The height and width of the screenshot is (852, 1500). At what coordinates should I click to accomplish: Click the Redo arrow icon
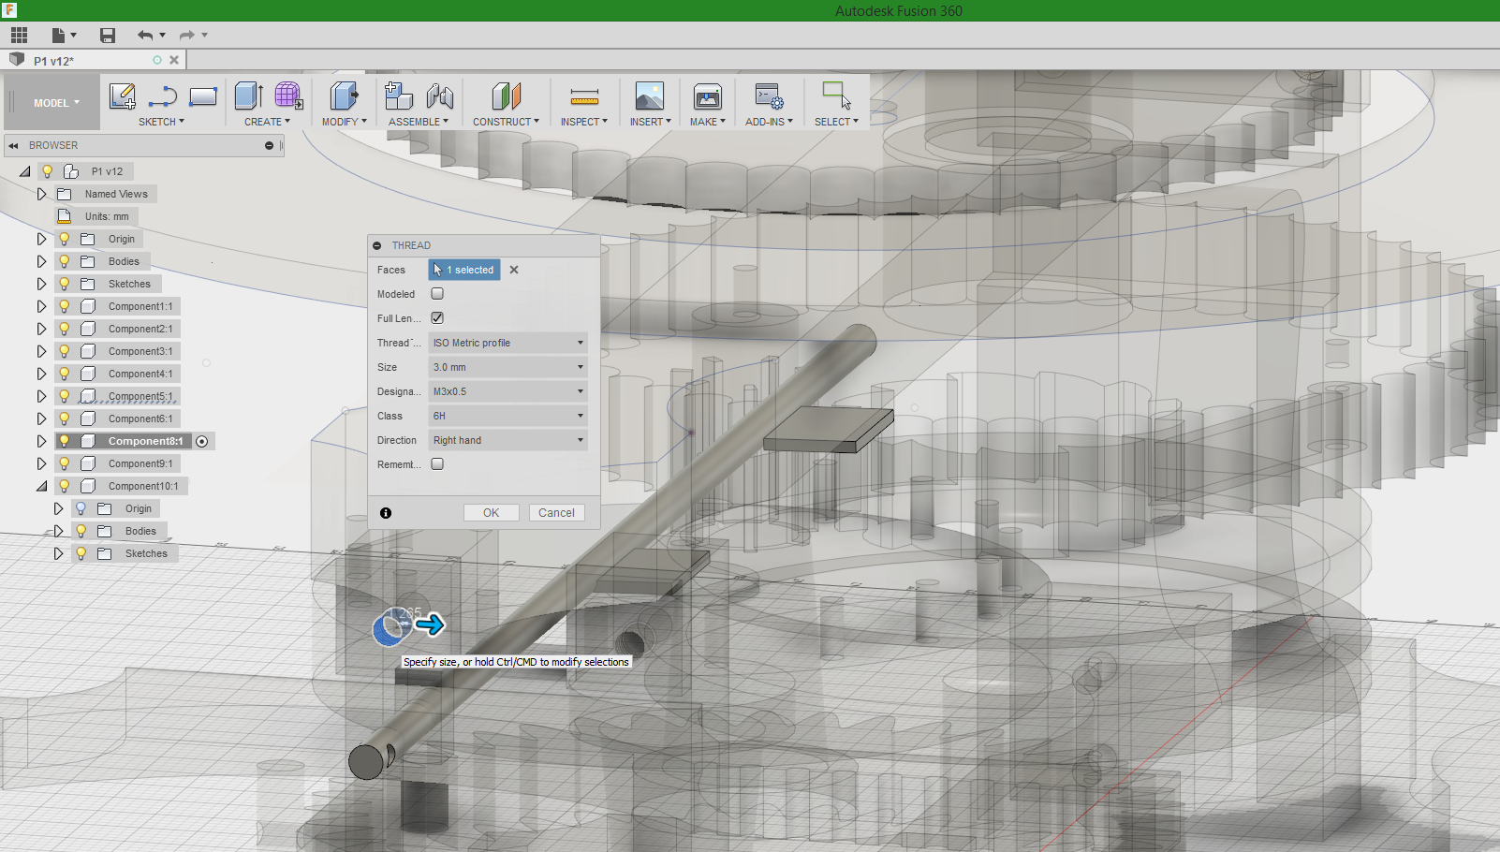186,36
